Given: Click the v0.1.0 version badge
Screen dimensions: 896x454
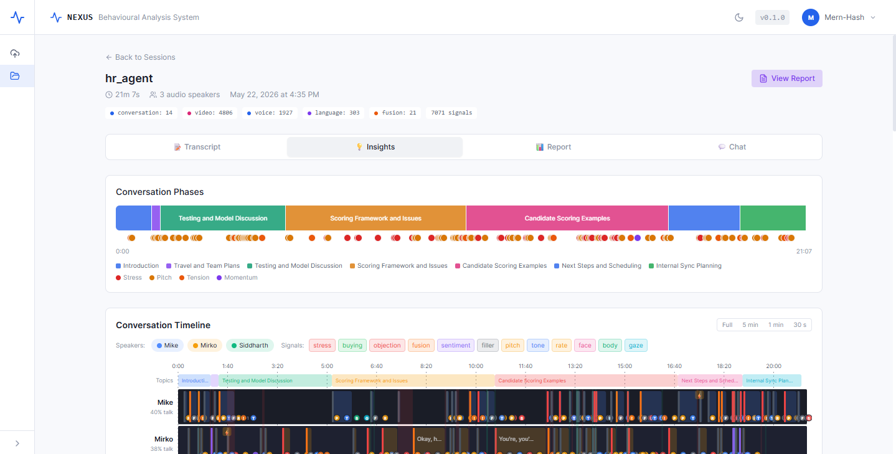Looking at the screenshot, I should coord(772,17).
